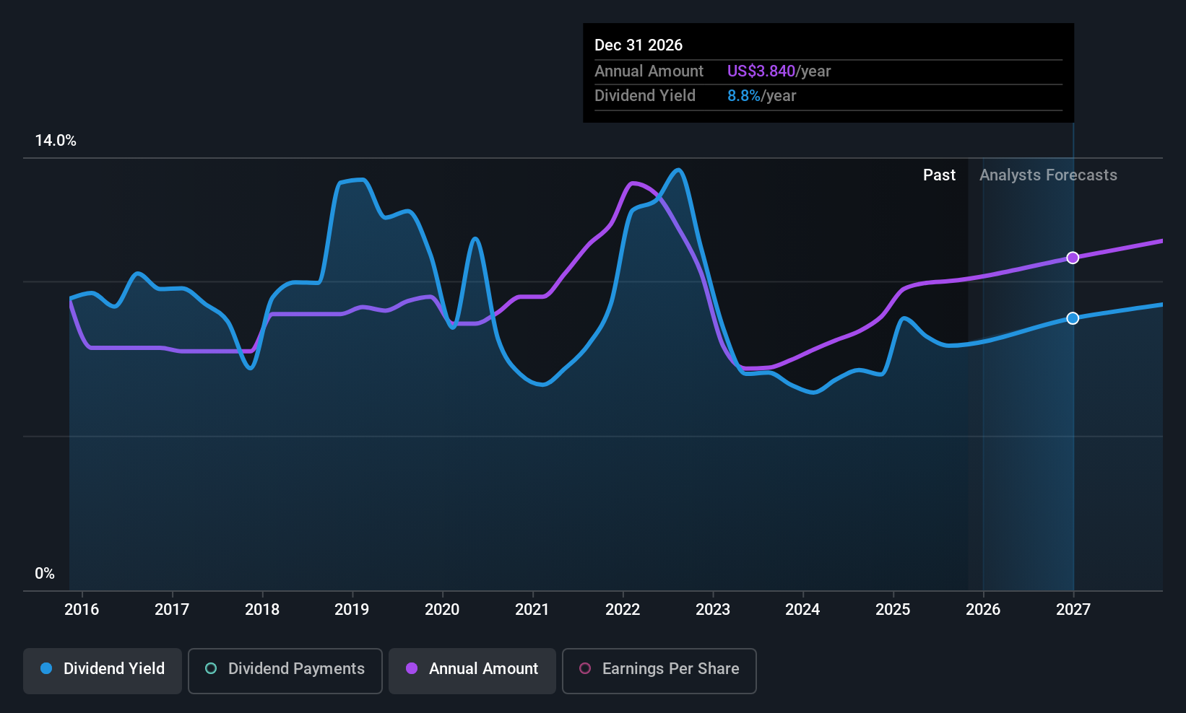This screenshot has height=713, width=1186.
Task: Click the blue Dividend Yield legend dot
Action: coord(46,668)
